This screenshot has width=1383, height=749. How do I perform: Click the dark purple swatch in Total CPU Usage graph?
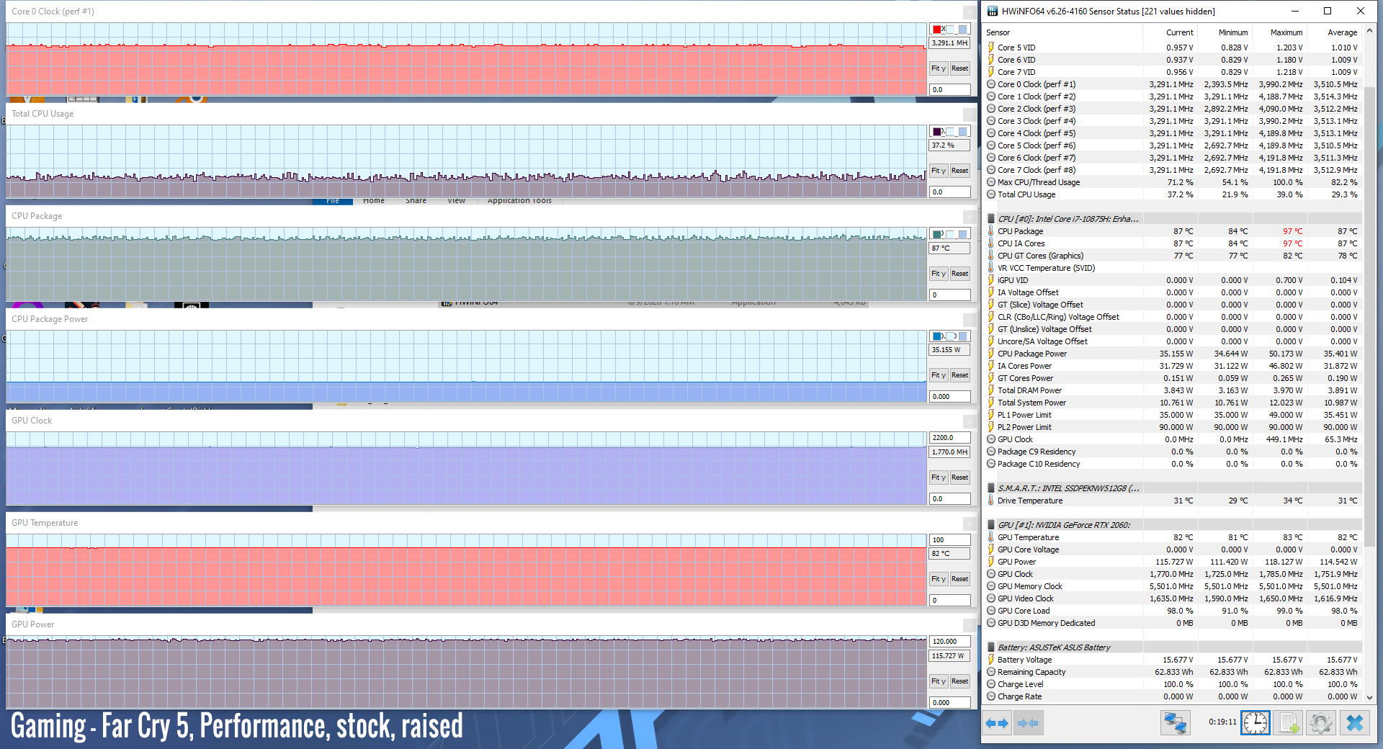click(x=937, y=132)
